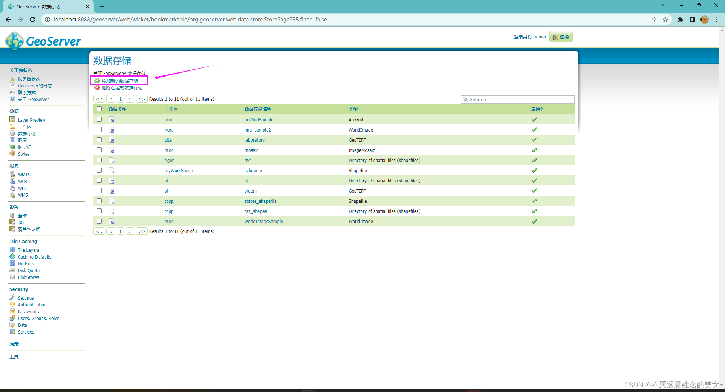Click the Passwords lock icon
This screenshot has height=392, width=725.
click(x=12, y=311)
